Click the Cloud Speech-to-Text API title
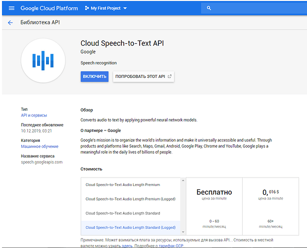Screen dimensions: 307x248 (x=122, y=43)
